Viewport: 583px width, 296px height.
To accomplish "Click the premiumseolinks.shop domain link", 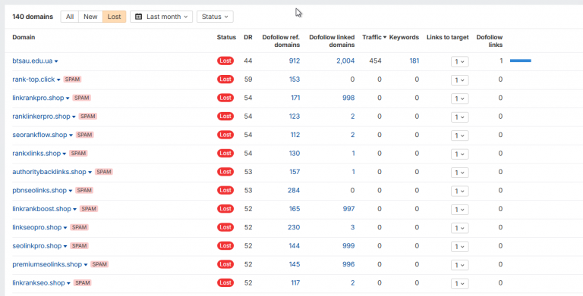I will (47, 264).
